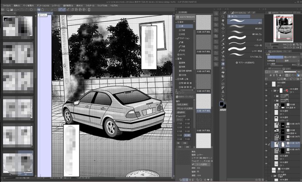Select the Fill bucket tool
This screenshot has width=302, height=182.
click(x=223, y=72)
